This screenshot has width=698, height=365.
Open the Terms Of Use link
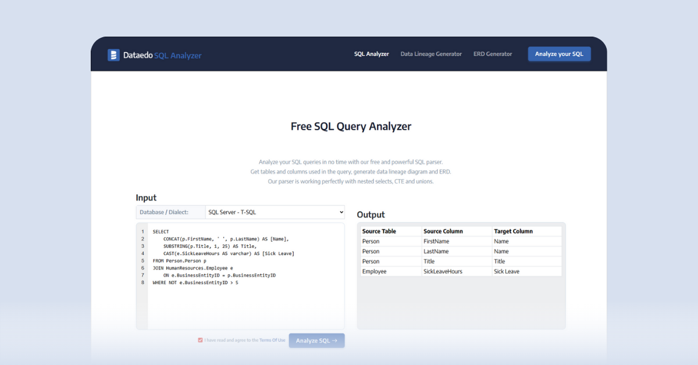[x=272, y=340]
